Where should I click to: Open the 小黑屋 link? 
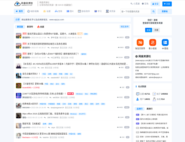coord(135,4)
